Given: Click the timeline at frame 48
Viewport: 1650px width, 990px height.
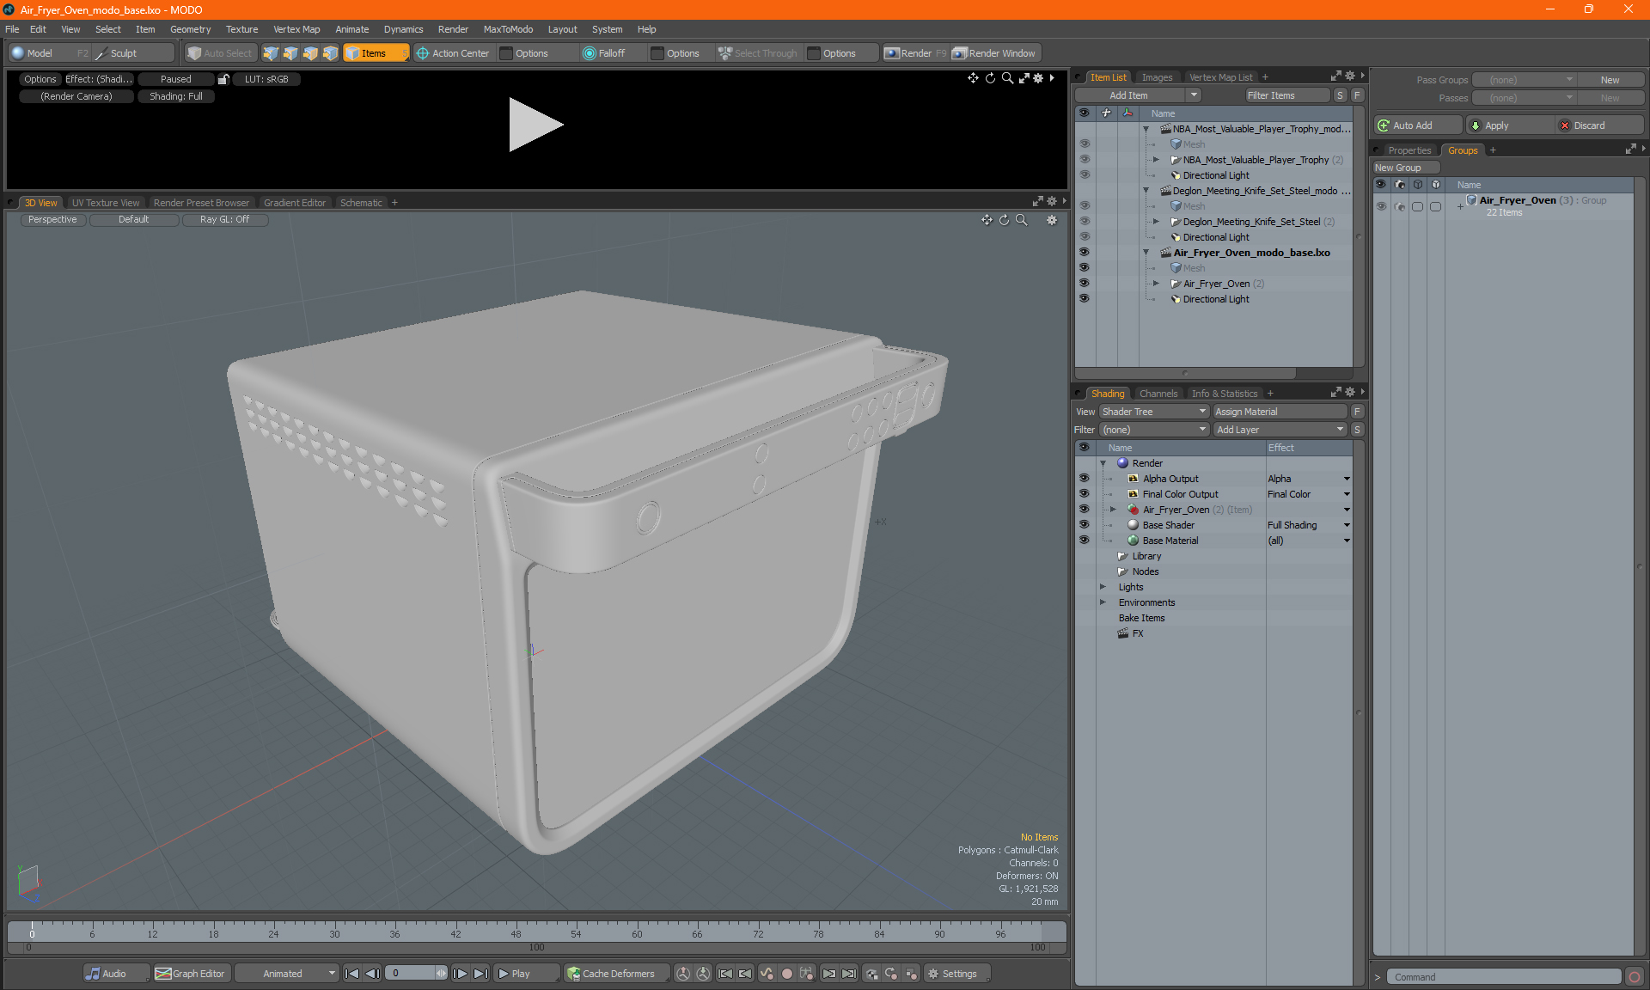Looking at the screenshot, I should click(x=516, y=928).
